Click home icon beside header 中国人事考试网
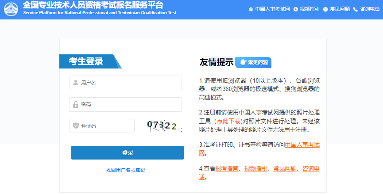This screenshot has width=383, height=194. click(251, 9)
